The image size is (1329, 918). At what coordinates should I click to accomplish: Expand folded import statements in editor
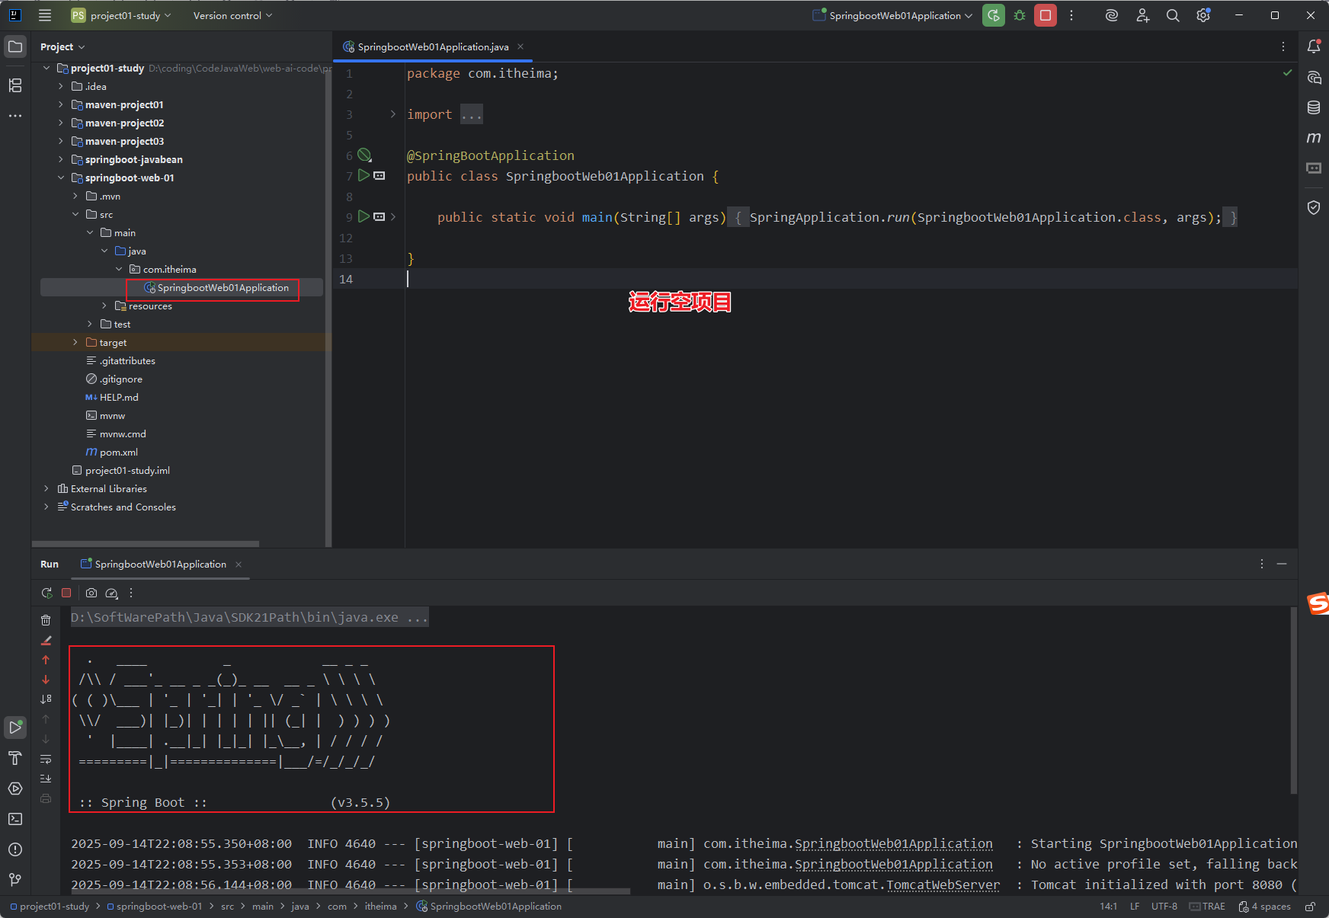click(393, 114)
